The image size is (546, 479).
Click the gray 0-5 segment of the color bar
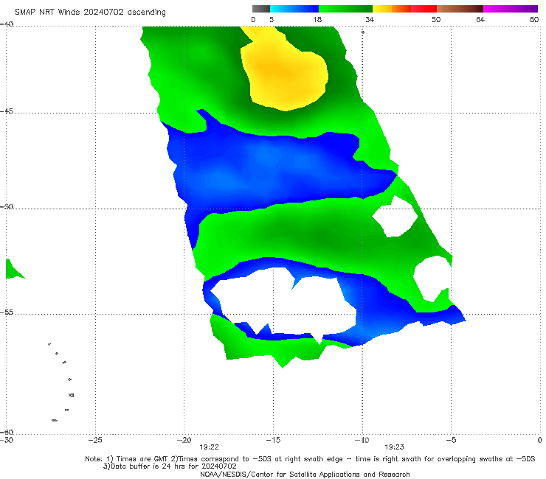pos(260,9)
